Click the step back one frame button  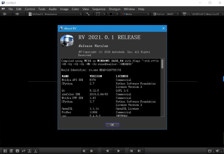[84, 151]
